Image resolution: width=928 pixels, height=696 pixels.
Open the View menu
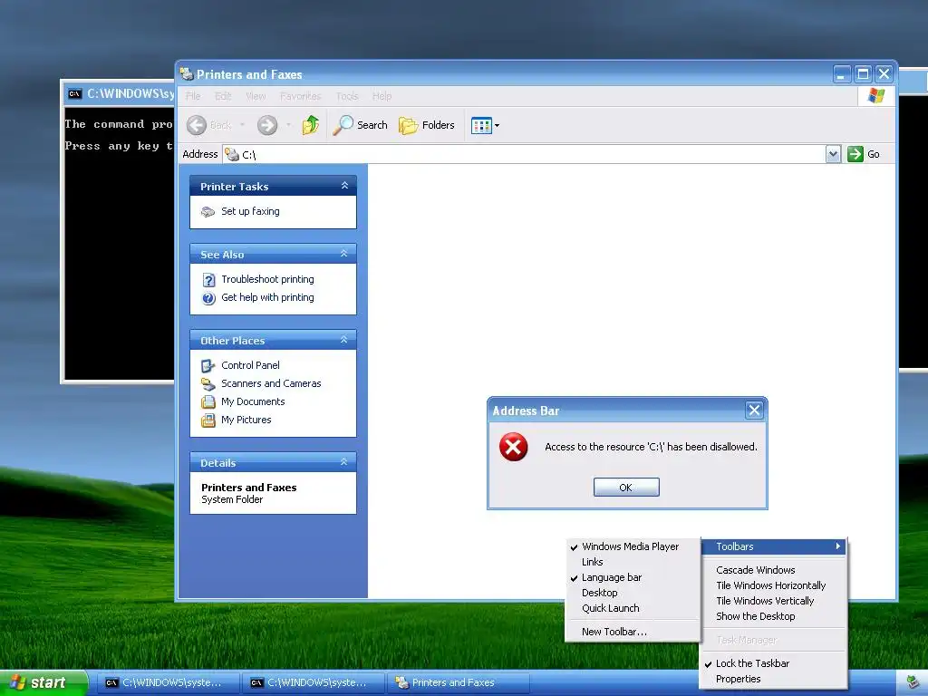click(256, 96)
